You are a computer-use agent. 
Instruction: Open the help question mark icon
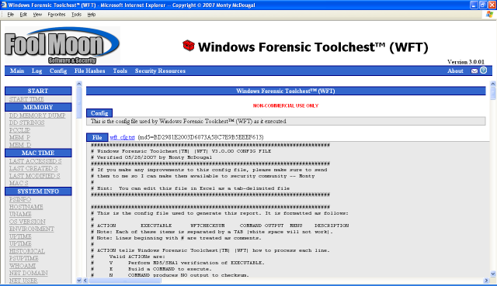click(x=483, y=71)
